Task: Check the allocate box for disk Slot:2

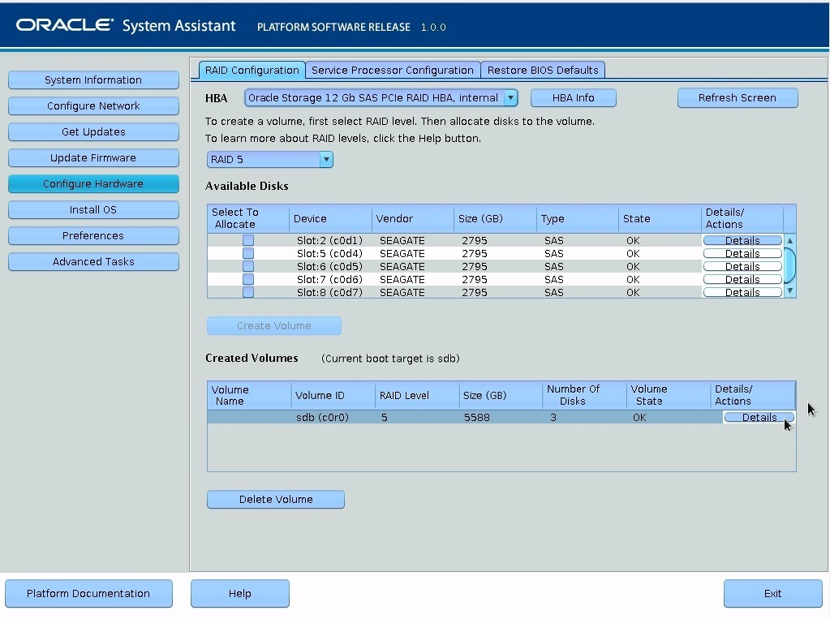Action: [x=247, y=239]
